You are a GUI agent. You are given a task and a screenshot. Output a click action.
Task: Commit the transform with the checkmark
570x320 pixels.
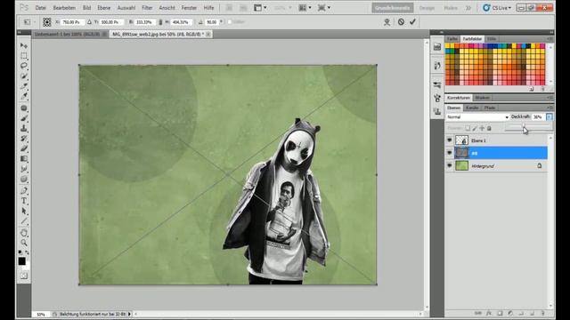412,21
